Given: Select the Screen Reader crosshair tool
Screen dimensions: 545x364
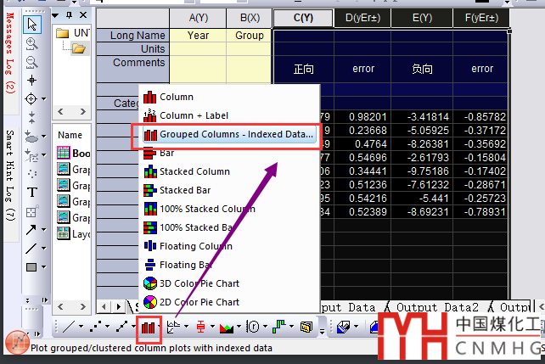Looking at the screenshot, I should [31, 81].
